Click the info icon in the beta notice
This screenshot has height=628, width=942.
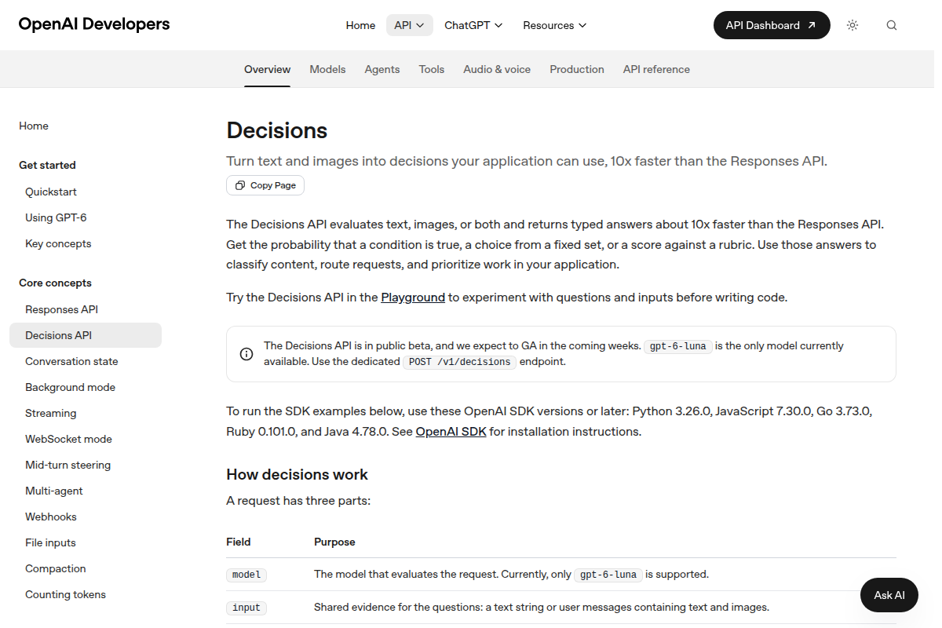pyautogui.click(x=246, y=354)
